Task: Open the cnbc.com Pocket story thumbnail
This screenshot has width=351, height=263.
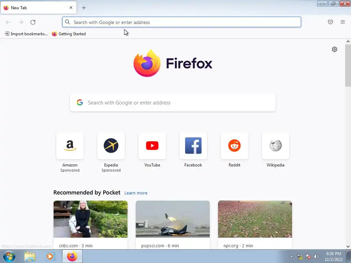Action: [x=90, y=219]
